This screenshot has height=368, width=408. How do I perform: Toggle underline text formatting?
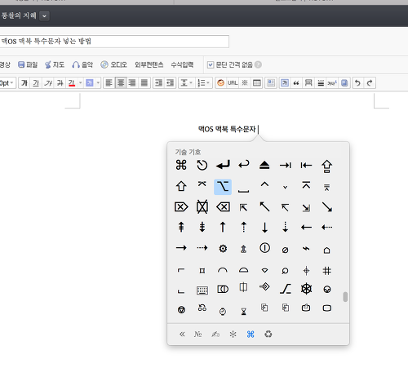[x=36, y=82]
